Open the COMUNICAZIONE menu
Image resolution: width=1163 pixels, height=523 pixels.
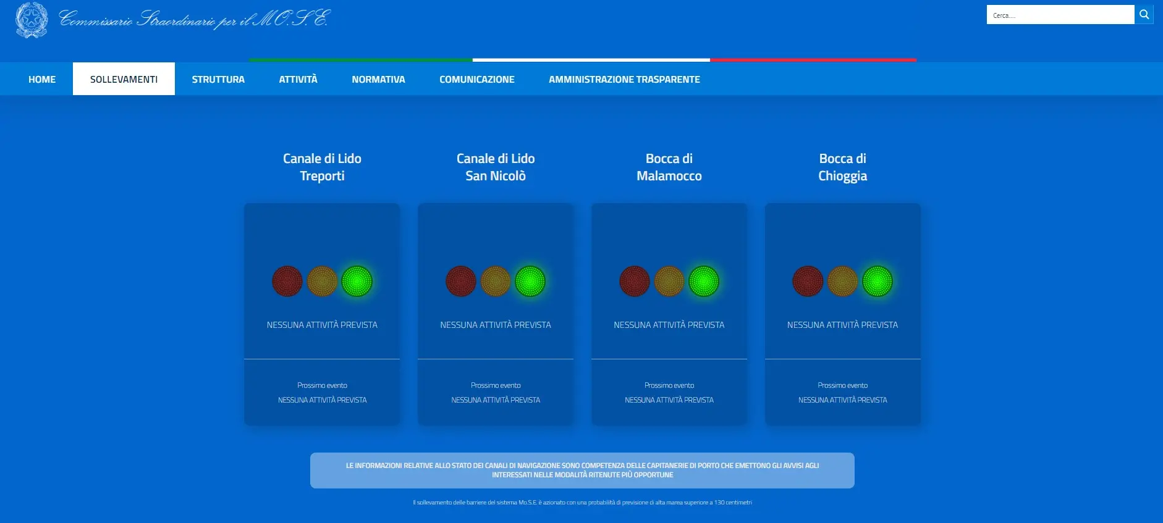476,79
